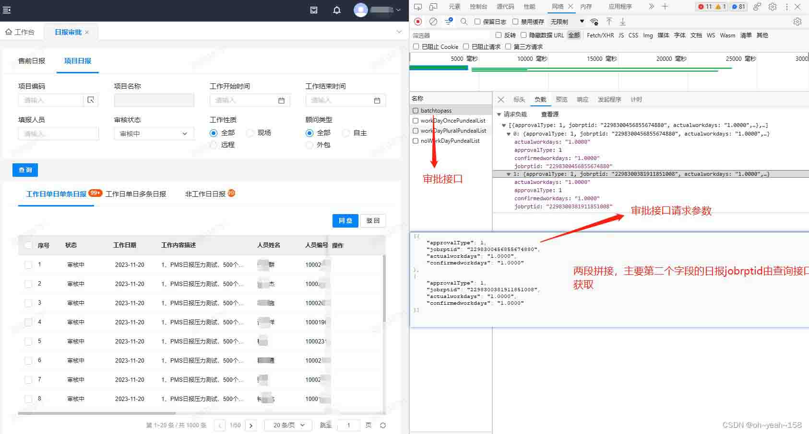This screenshot has width=809, height=434.
Task: Open network search magnifier icon
Action: tap(464, 22)
